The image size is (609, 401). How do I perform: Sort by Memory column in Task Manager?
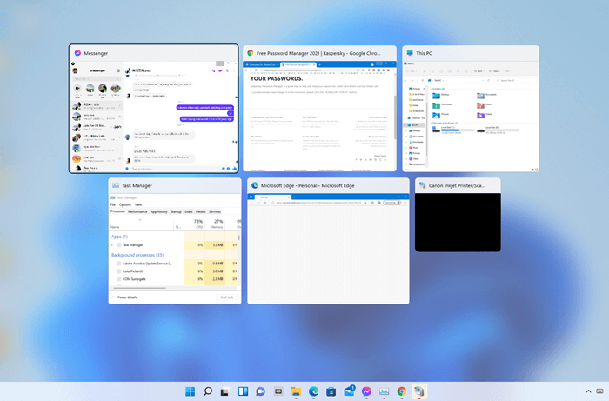tap(217, 224)
